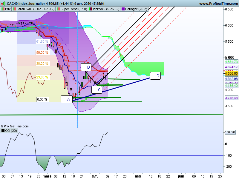This screenshot has width=239, height=179.
Task: Click the 104,20 CCI value tag
Action: point(230,132)
